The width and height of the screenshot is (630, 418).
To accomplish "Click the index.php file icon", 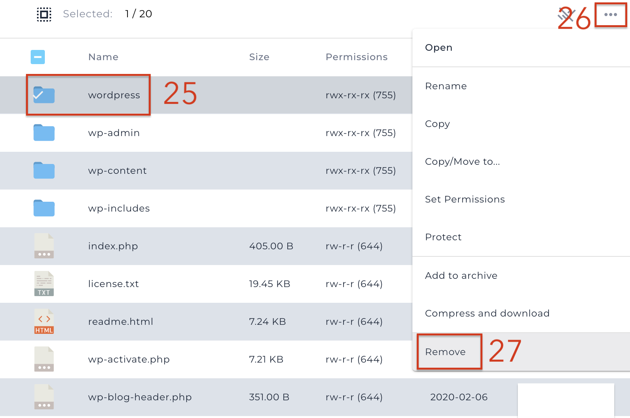I will [44, 246].
